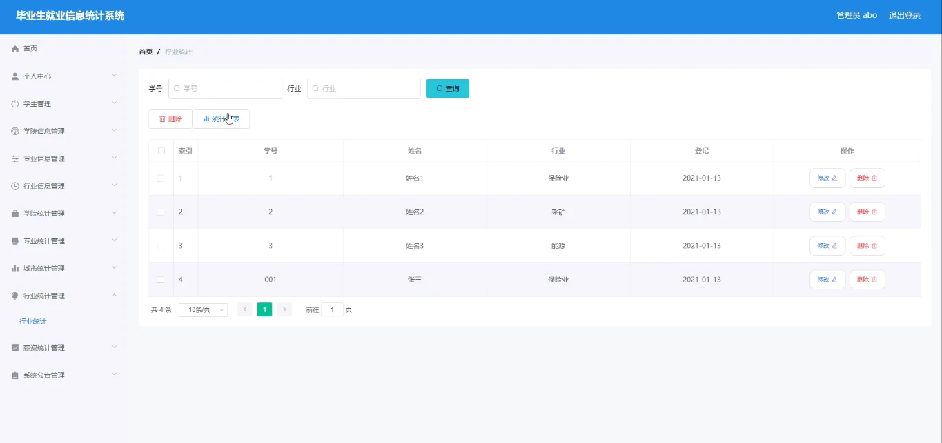Click the home icon beside 首页 in sidebar

click(15, 49)
